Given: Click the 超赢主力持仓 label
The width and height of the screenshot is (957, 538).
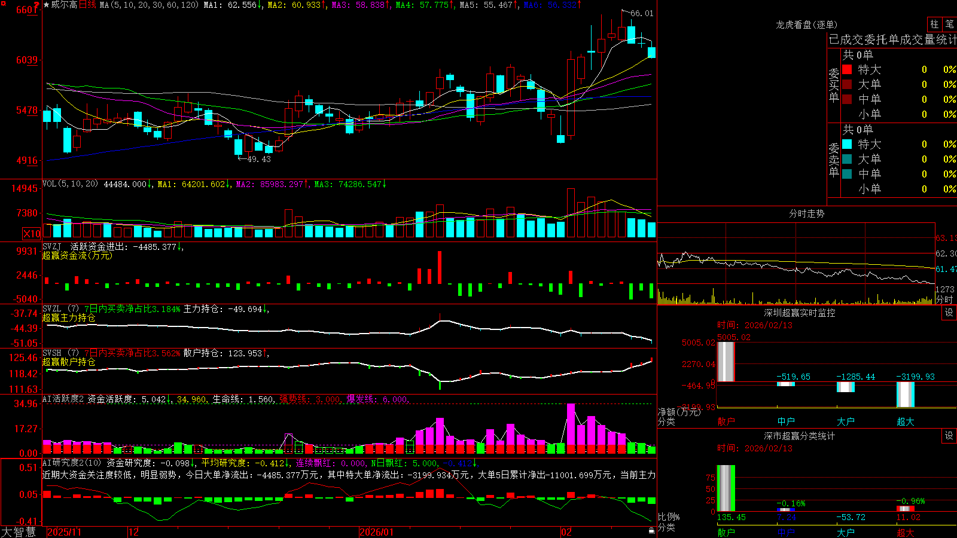Looking at the screenshot, I should (x=69, y=317).
